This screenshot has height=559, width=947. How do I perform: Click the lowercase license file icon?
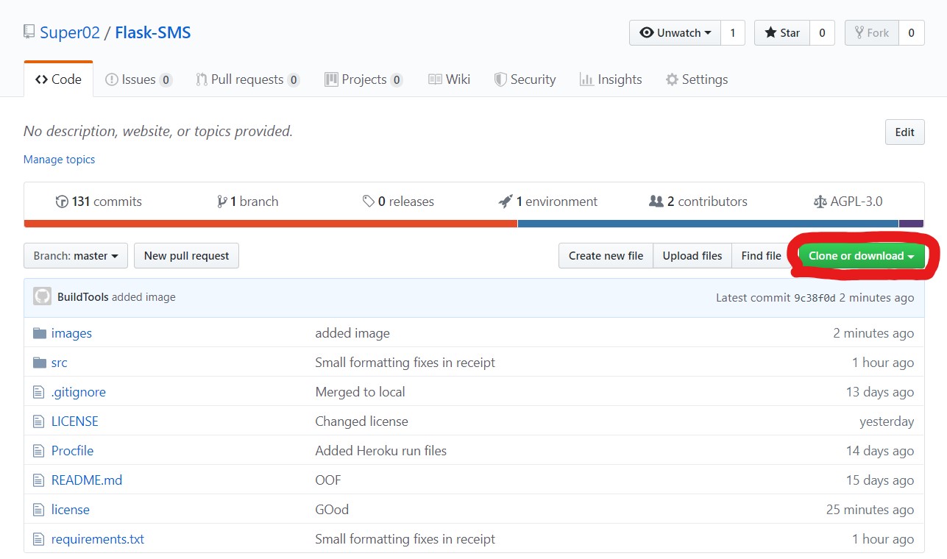click(x=39, y=510)
